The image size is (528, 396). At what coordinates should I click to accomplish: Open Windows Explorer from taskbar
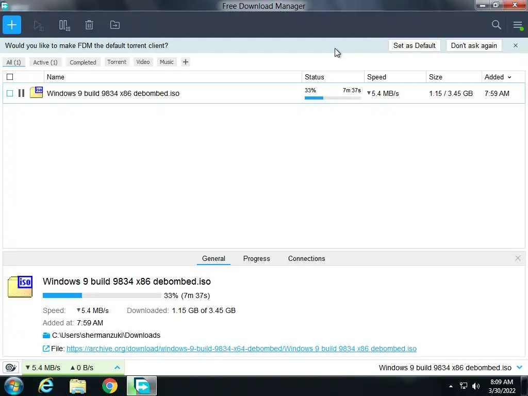tap(78, 386)
